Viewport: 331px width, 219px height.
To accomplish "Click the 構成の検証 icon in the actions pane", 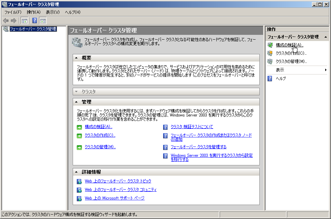I will point(270,45).
